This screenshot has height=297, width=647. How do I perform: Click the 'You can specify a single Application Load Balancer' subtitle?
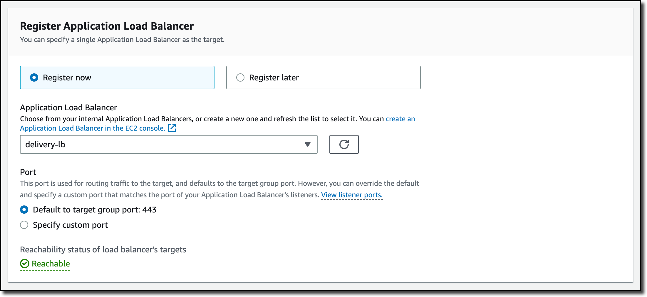coord(122,40)
